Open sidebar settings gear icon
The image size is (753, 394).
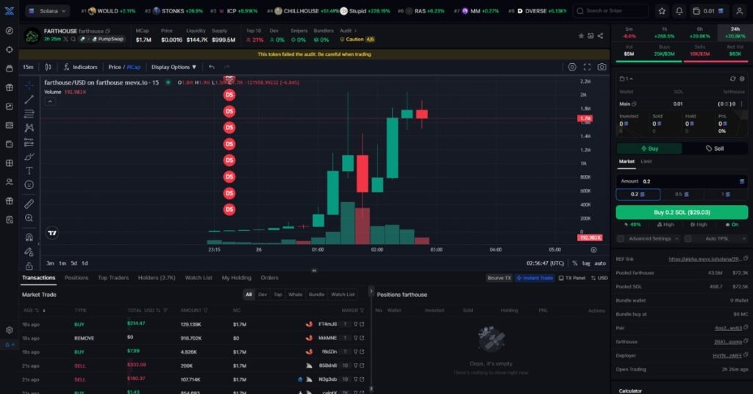[x=10, y=330]
